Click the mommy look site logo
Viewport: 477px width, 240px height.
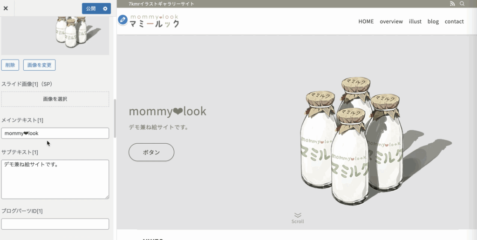click(154, 21)
